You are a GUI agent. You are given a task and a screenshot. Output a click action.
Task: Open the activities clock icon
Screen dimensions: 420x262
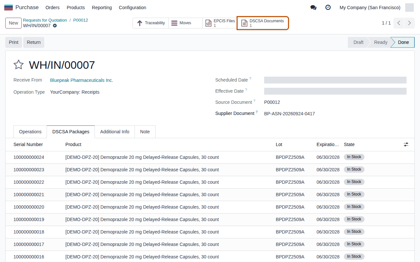coord(328,7)
